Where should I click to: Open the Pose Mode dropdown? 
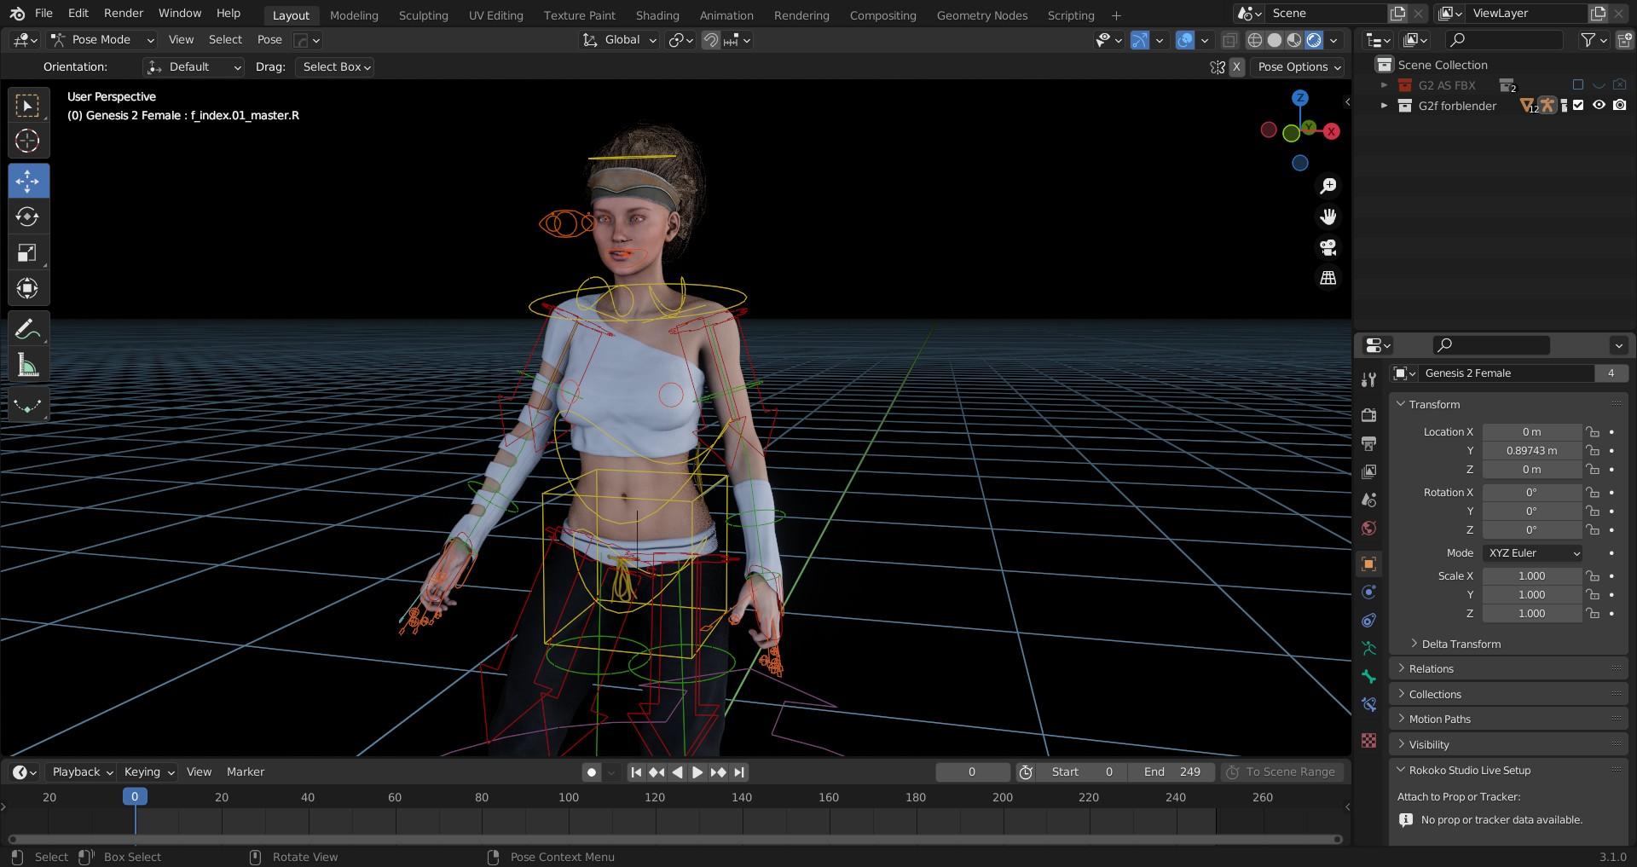pyautogui.click(x=101, y=40)
